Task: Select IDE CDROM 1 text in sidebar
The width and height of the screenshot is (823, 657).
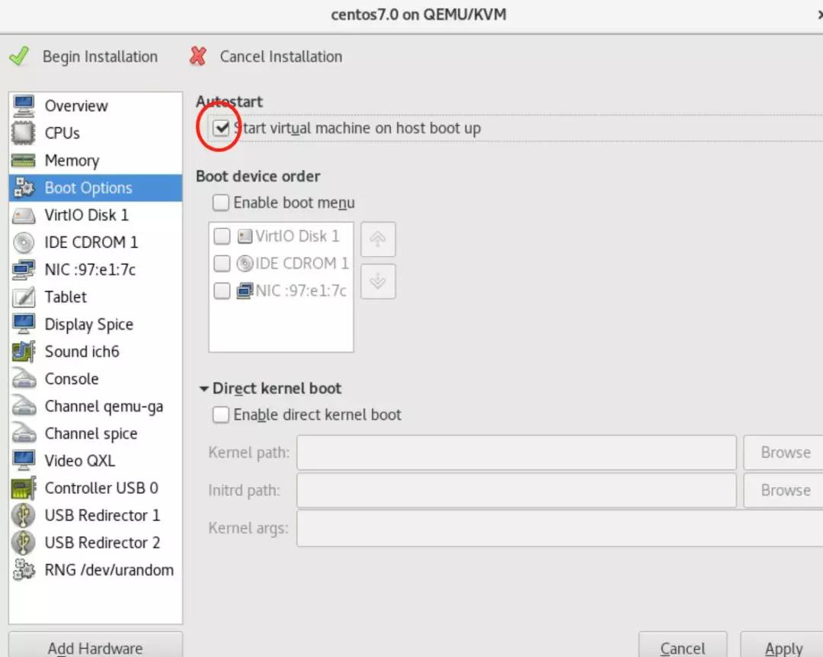Action: (x=91, y=242)
